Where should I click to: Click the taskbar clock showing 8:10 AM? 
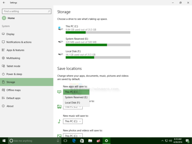point(178,141)
